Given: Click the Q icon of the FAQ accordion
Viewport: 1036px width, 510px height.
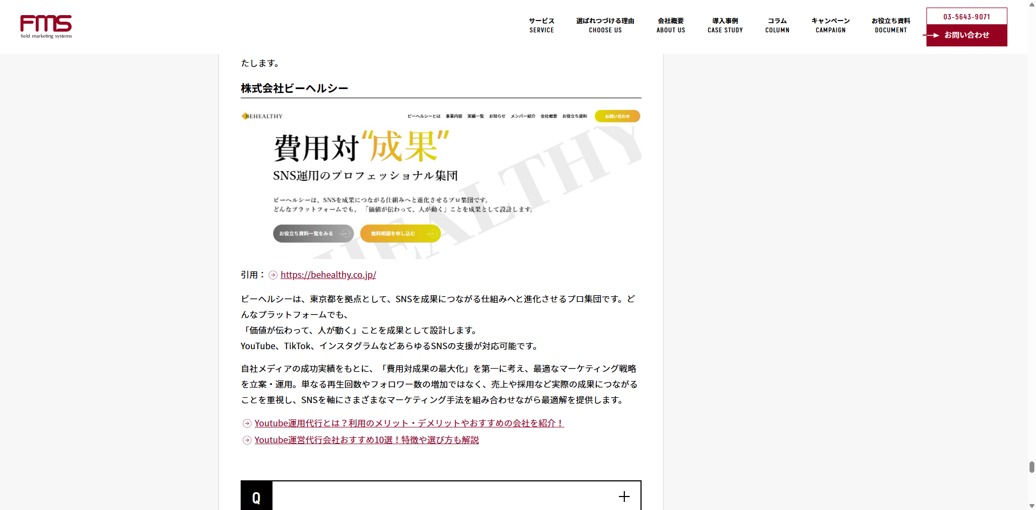Looking at the screenshot, I should (256, 497).
